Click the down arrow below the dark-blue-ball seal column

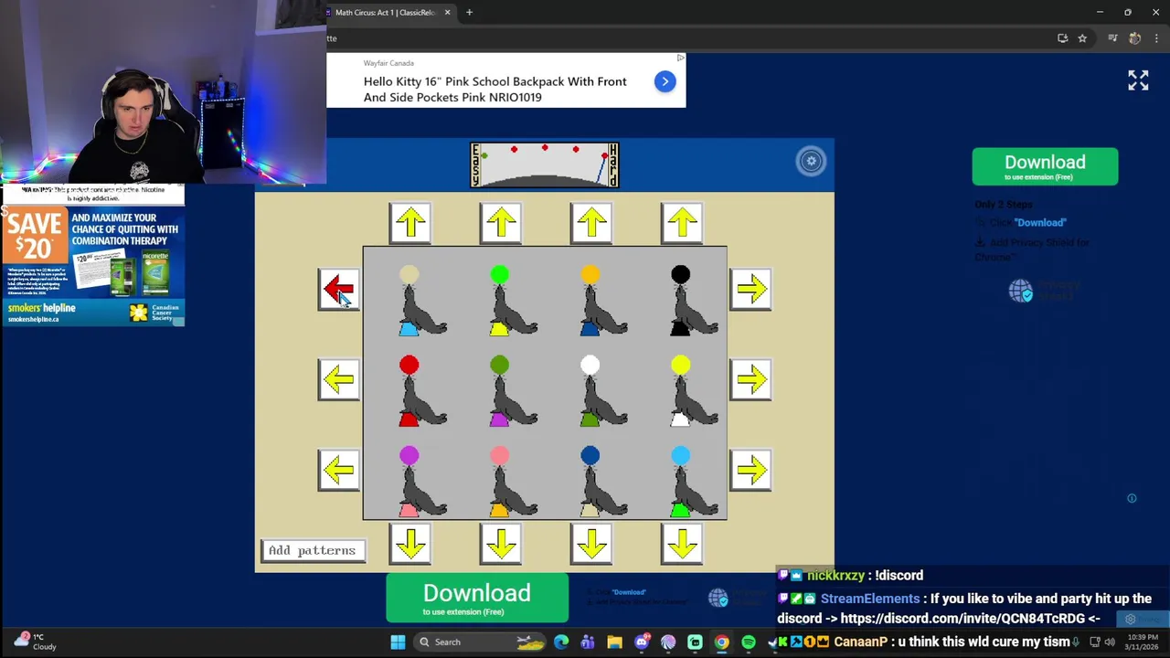(x=591, y=544)
